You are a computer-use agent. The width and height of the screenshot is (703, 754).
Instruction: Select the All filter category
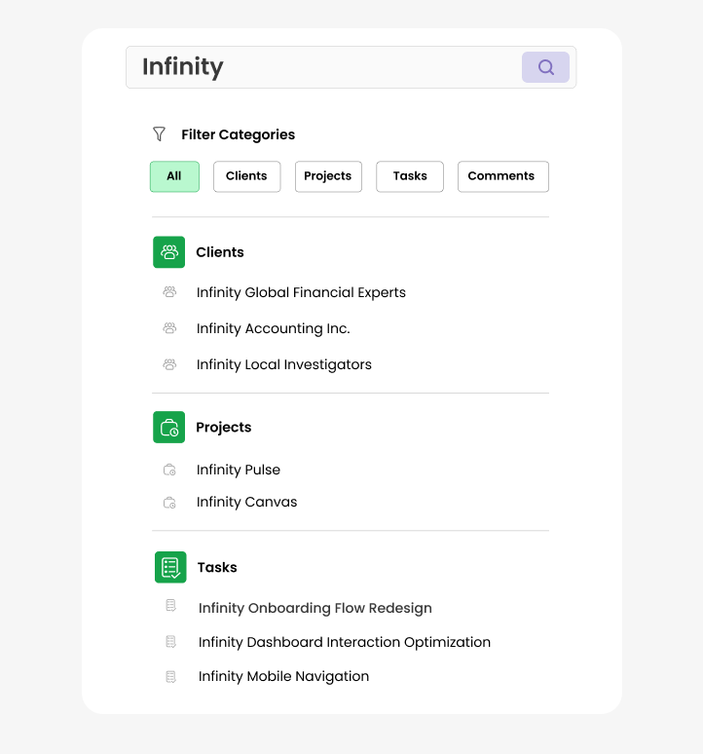click(x=174, y=176)
